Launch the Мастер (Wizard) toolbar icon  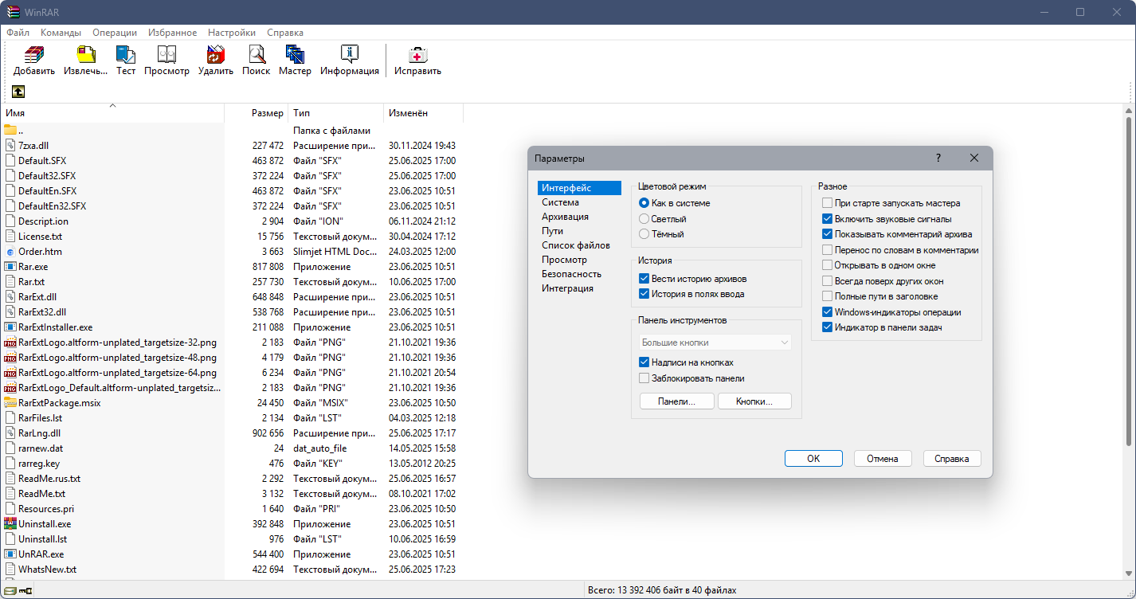(295, 55)
